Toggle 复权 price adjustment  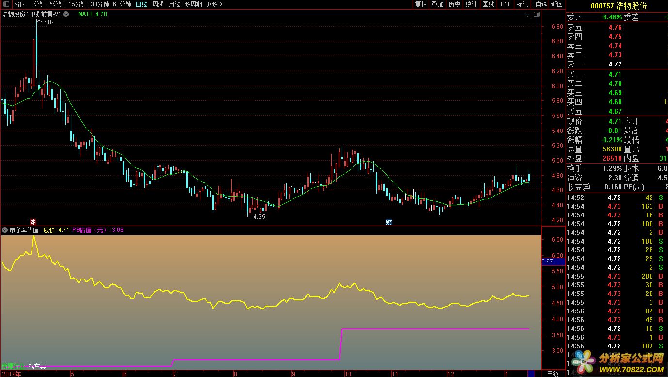(x=421, y=4)
